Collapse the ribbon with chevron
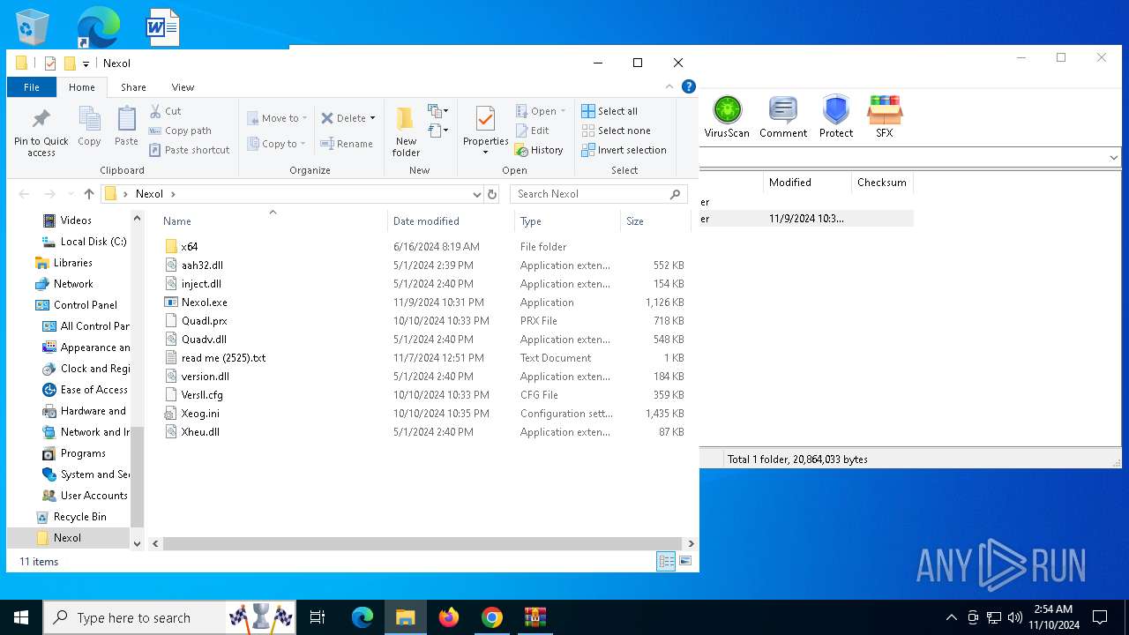Viewport: 1129px width, 635px height. tap(669, 86)
